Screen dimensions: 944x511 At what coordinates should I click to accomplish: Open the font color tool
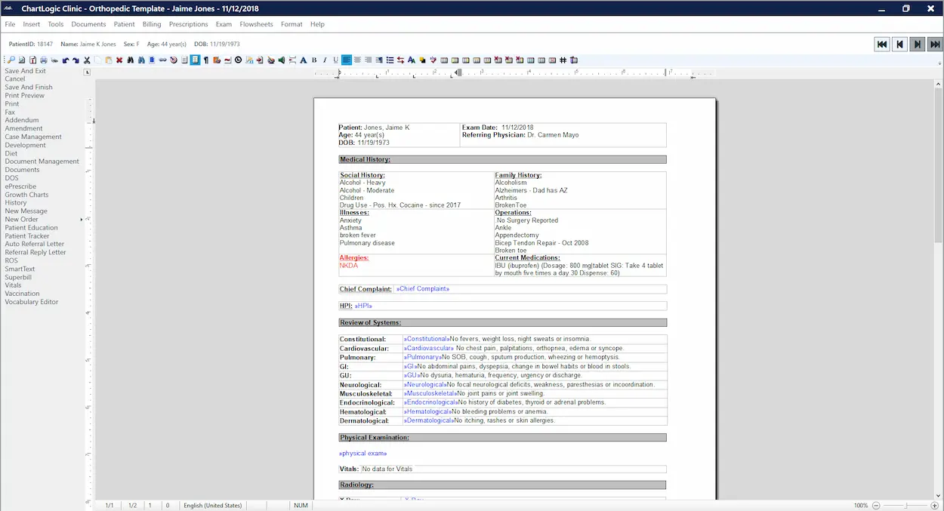click(410, 60)
